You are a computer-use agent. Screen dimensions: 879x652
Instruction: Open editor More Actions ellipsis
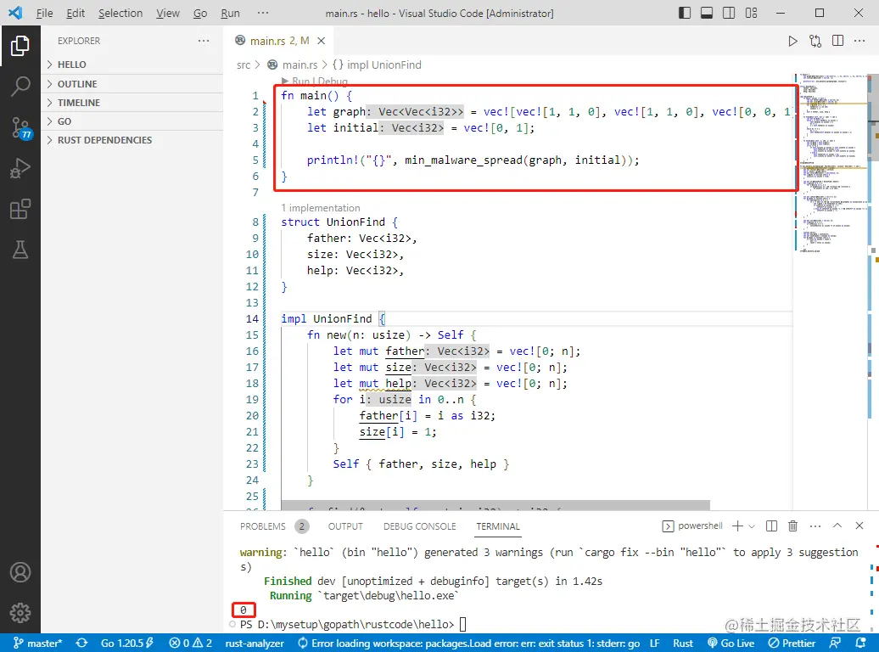tap(859, 41)
